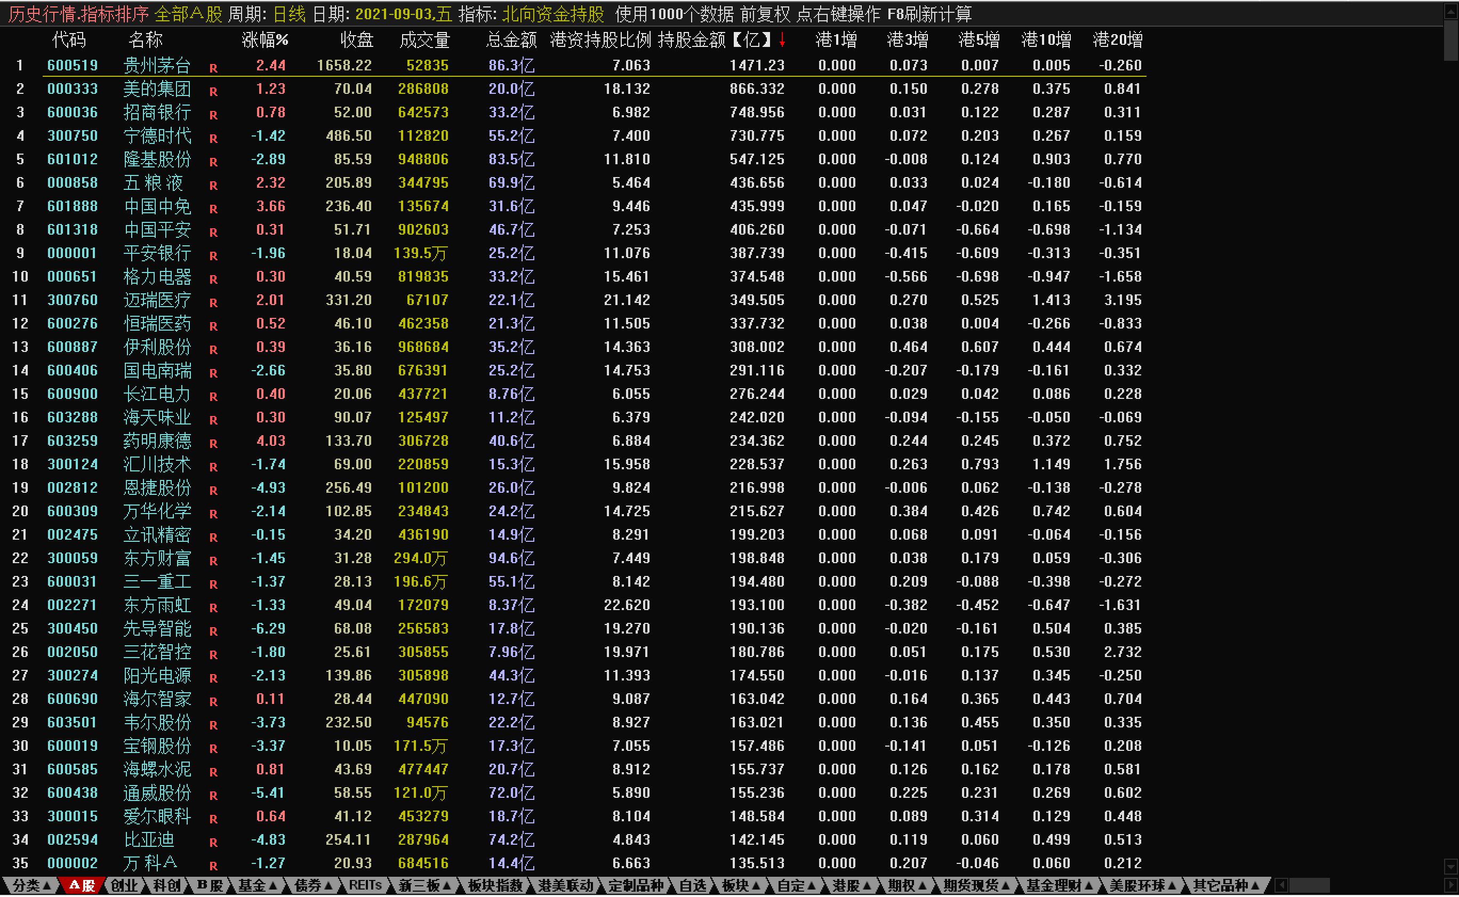
Task: Click the horizontal scrollbar left arrow
Action: pyautogui.click(x=1281, y=885)
